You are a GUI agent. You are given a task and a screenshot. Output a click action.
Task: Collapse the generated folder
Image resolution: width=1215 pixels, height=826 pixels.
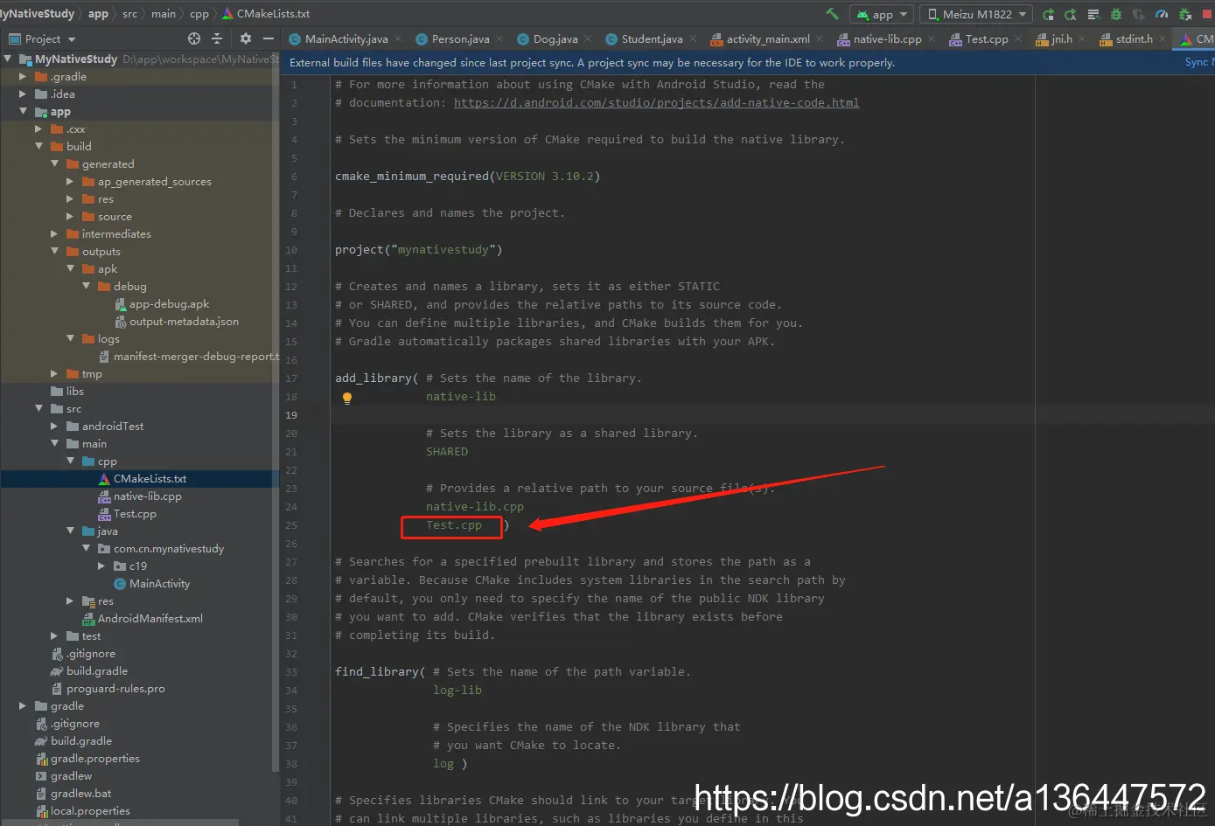55,164
